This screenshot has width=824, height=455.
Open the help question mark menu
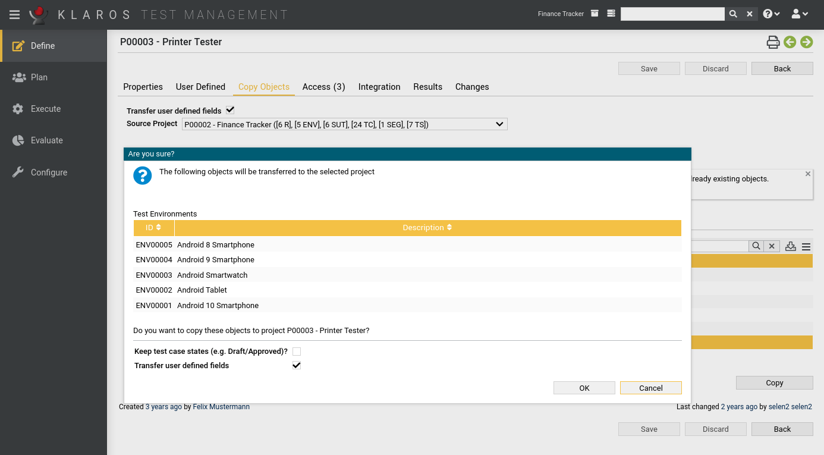point(771,14)
